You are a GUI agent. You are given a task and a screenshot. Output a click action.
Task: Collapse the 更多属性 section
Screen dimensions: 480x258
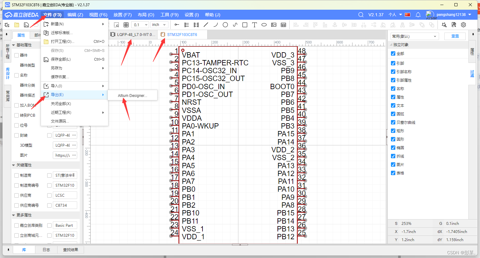13,215
